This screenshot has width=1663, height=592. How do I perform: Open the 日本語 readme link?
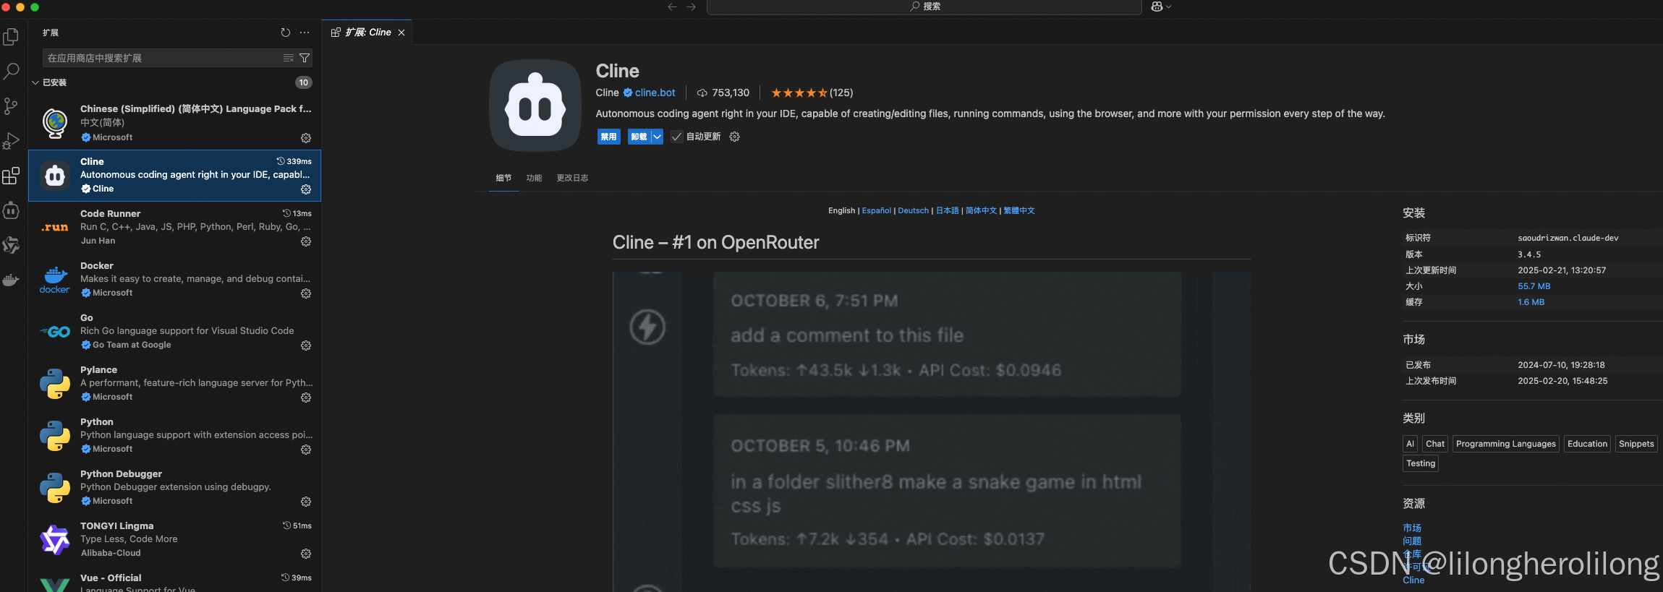click(x=947, y=210)
